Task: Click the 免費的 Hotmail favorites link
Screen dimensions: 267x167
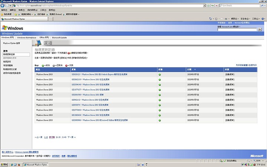Action: [x=54, y=14]
